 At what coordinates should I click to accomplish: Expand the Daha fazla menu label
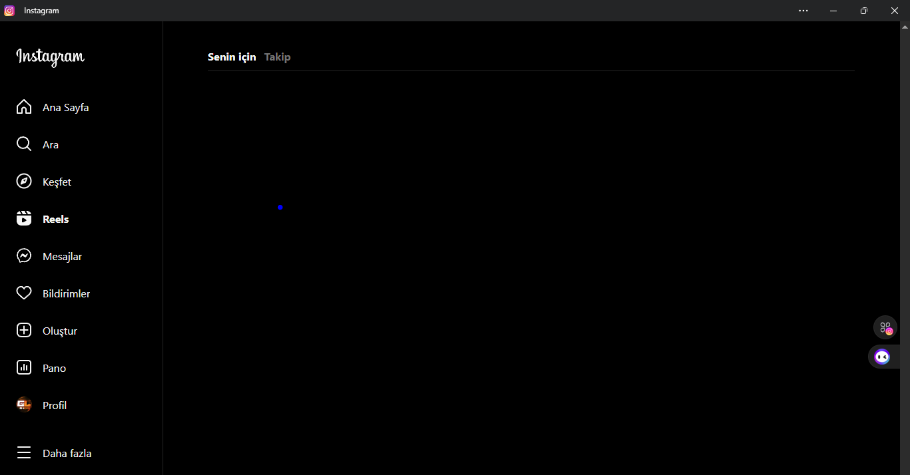[67, 454]
